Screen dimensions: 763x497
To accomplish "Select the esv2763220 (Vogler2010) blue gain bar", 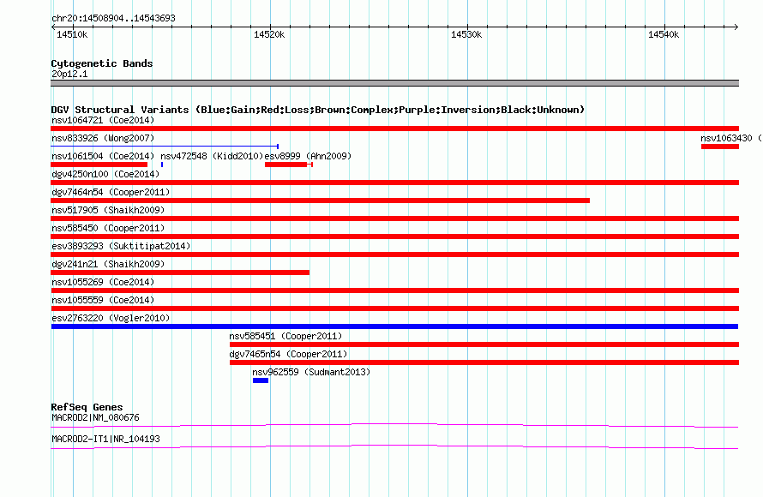I will click(x=394, y=326).
